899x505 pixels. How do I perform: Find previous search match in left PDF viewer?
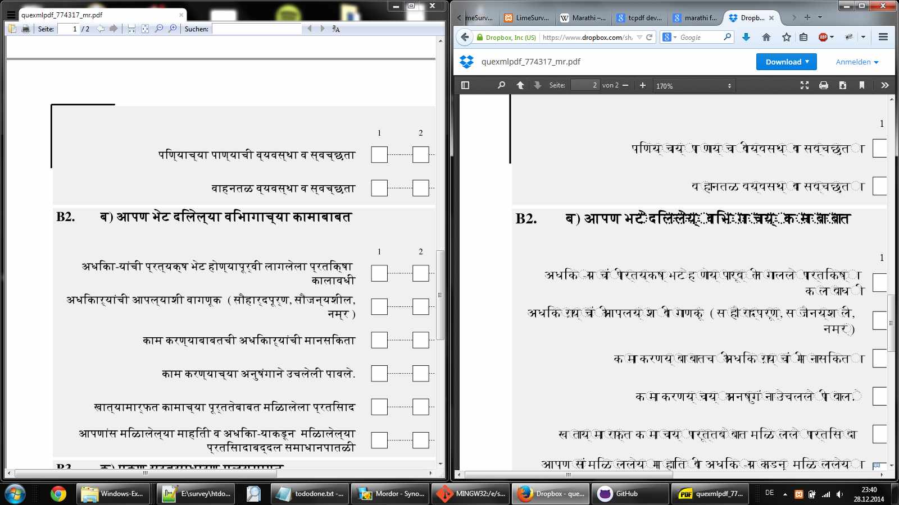pos(309,29)
